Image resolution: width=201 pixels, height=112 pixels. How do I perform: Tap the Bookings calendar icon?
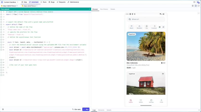click(x=151, y=101)
